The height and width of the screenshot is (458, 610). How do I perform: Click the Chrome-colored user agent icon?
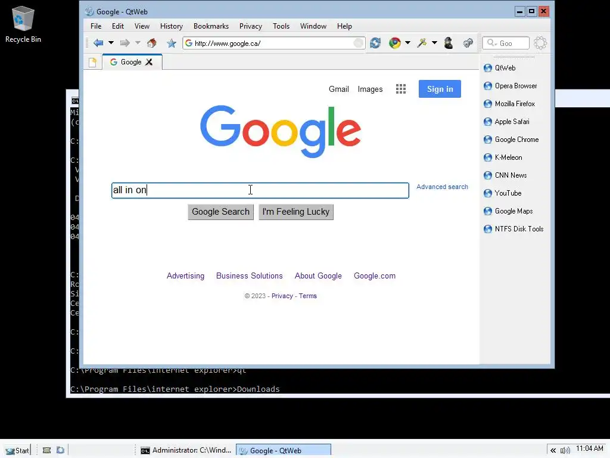coord(394,43)
